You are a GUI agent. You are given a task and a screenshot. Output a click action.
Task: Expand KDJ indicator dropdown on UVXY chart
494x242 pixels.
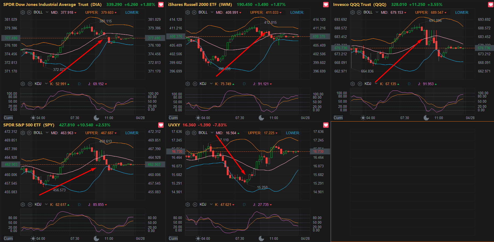coord(211,205)
